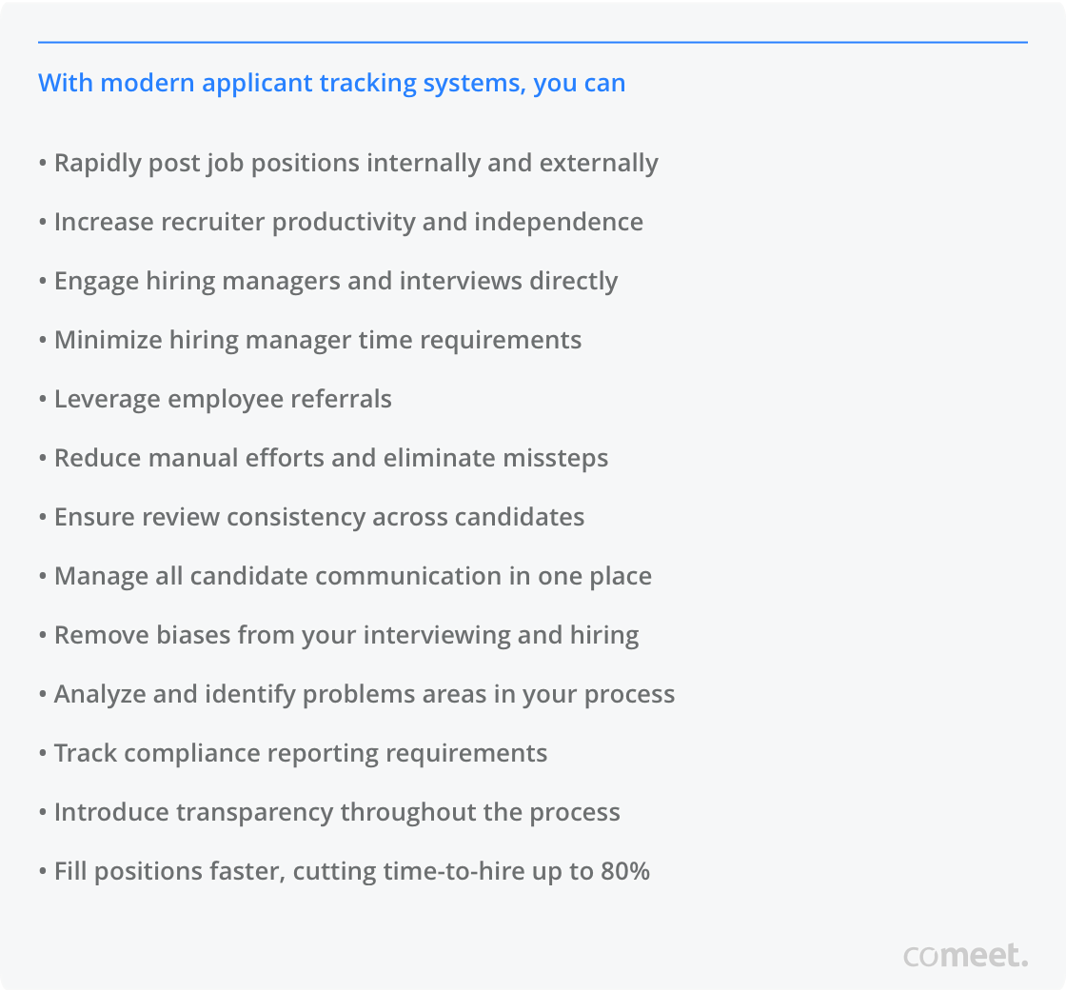This screenshot has width=1066, height=992.
Task: Select the leverage employee referrals line
Action: [x=223, y=399]
